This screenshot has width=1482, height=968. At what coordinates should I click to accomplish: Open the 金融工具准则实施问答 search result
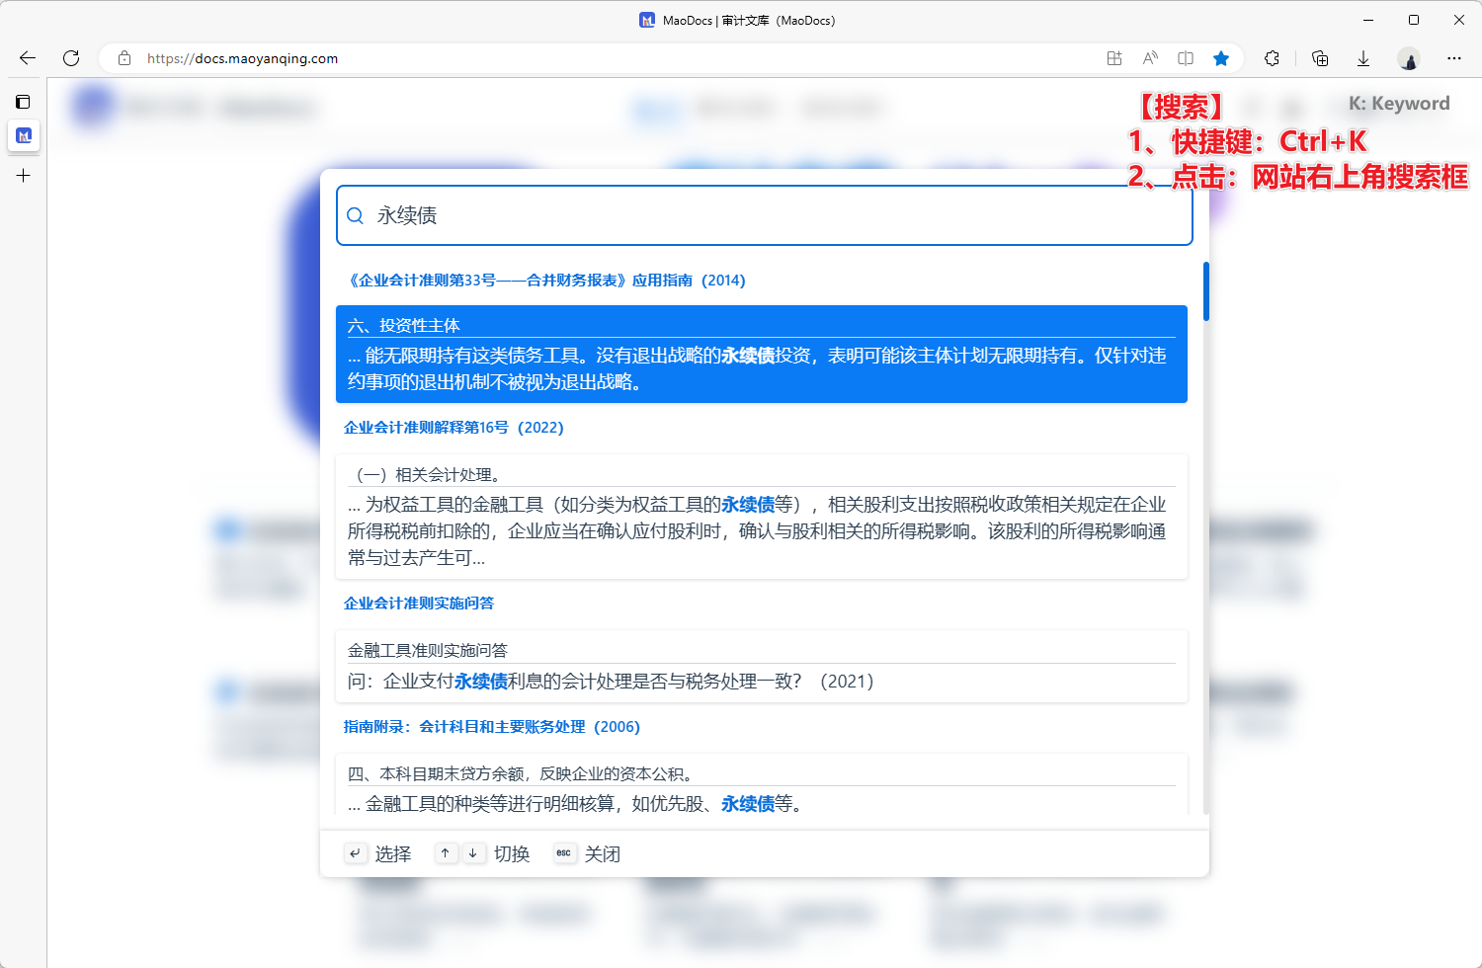[761, 667]
